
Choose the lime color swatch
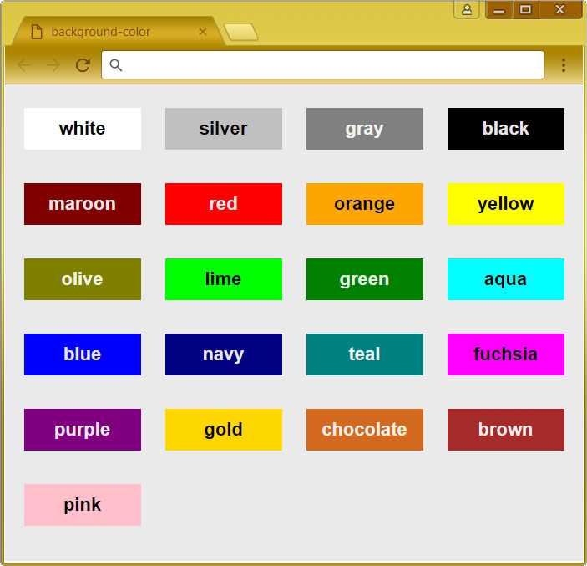pyautogui.click(x=224, y=279)
